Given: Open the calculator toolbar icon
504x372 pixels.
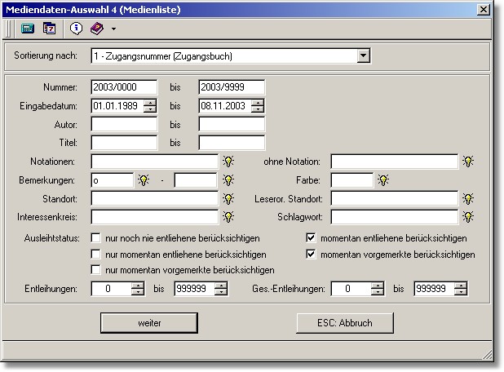Looking at the screenshot, I should tap(27, 29).
